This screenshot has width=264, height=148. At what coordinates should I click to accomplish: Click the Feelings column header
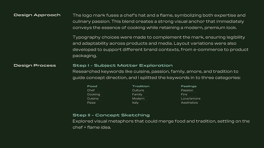(x=189, y=86)
